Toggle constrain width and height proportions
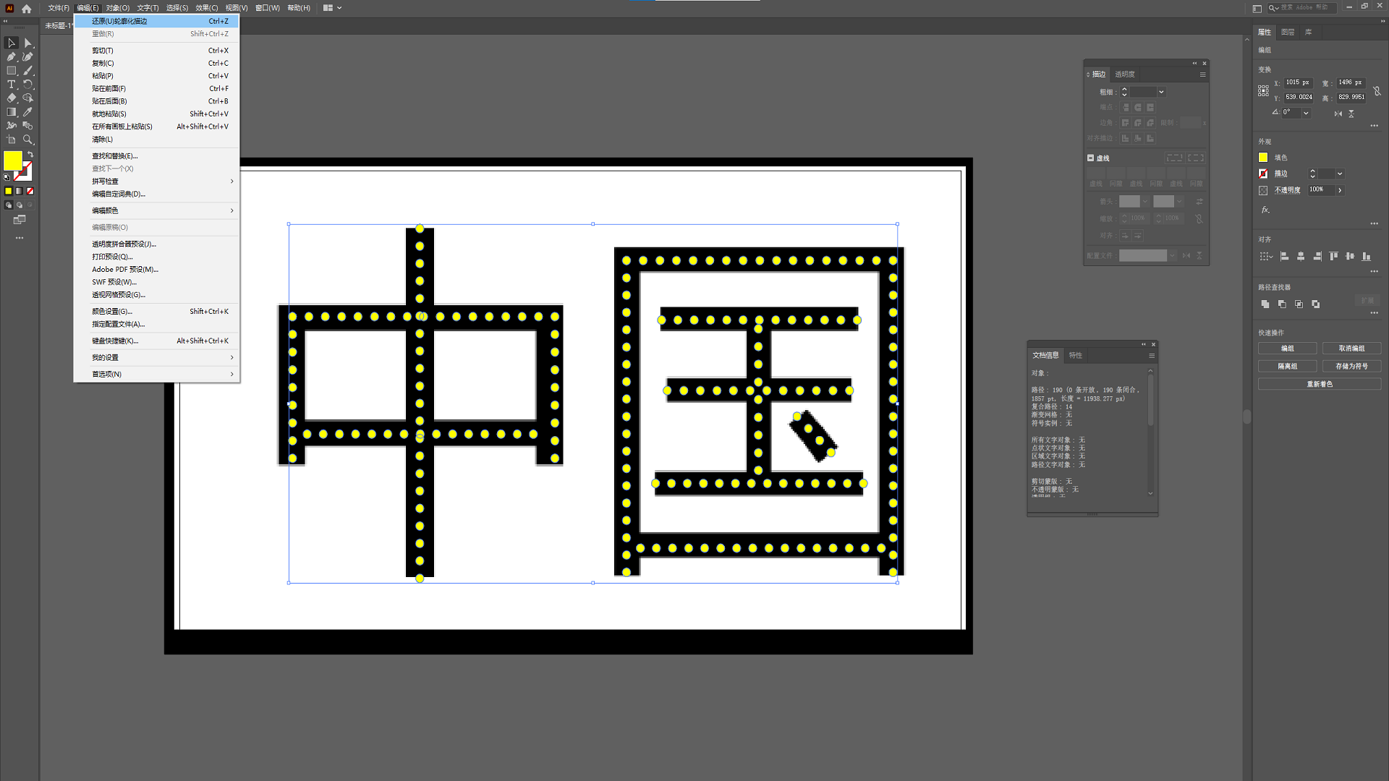This screenshot has width=1389, height=781. [1377, 91]
